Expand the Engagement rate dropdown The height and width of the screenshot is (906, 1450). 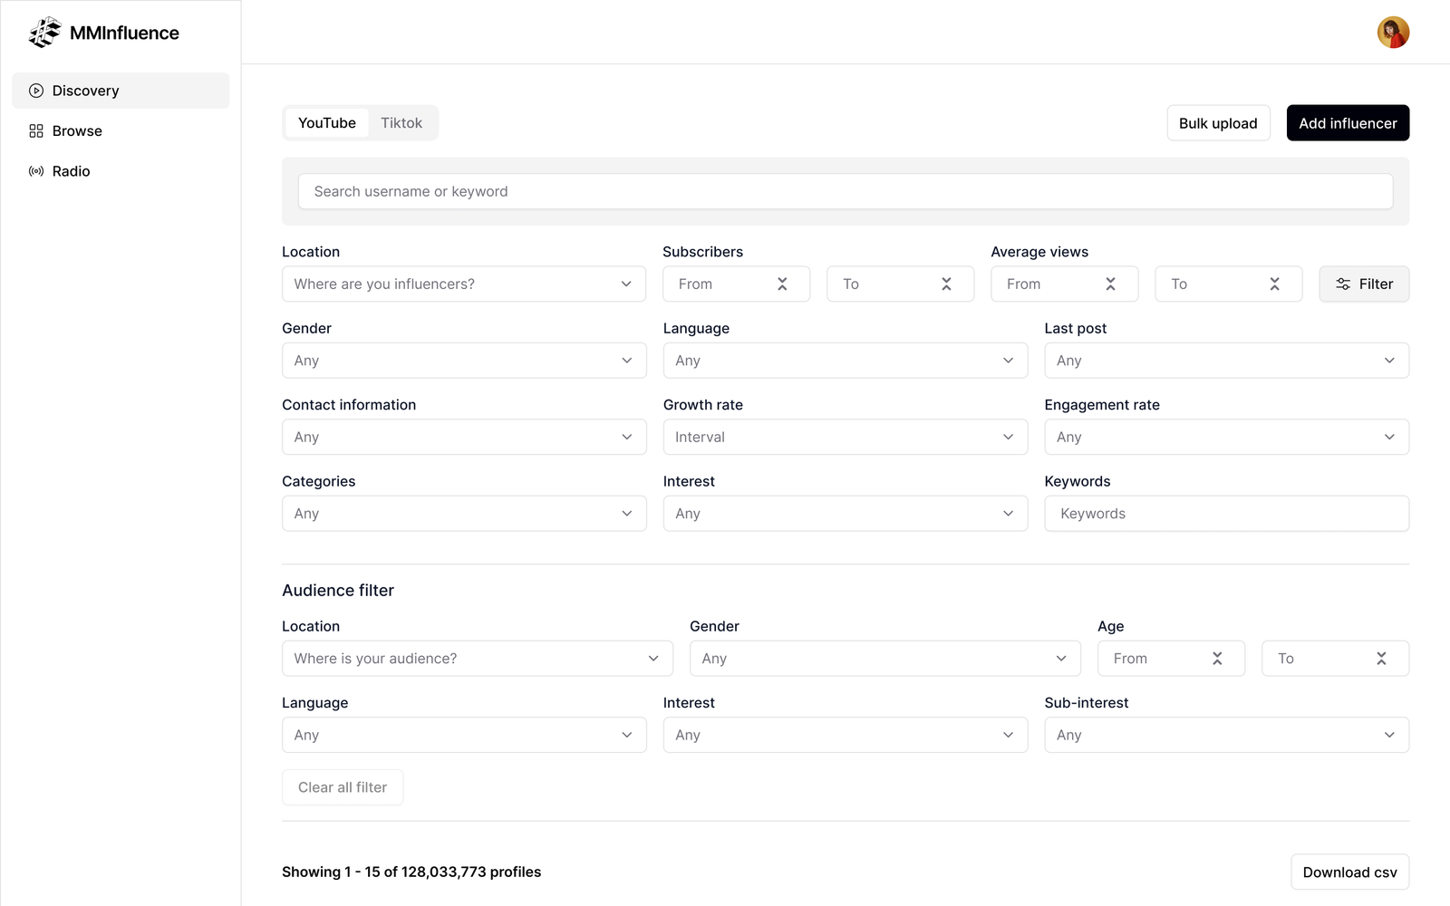(1226, 438)
